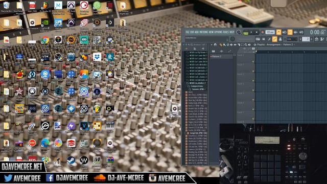
Task: Open the TOOLS menu in FL Studio
Action: click(226, 32)
